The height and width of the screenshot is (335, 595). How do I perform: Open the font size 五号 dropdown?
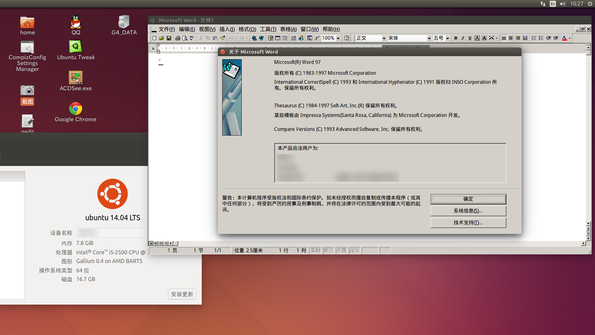point(447,38)
